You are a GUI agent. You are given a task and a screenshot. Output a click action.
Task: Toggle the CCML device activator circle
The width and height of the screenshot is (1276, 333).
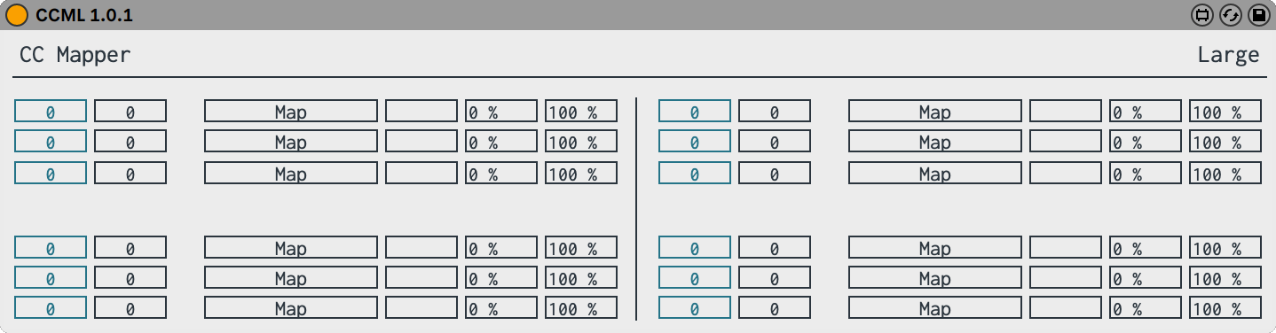[x=17, y=15]
